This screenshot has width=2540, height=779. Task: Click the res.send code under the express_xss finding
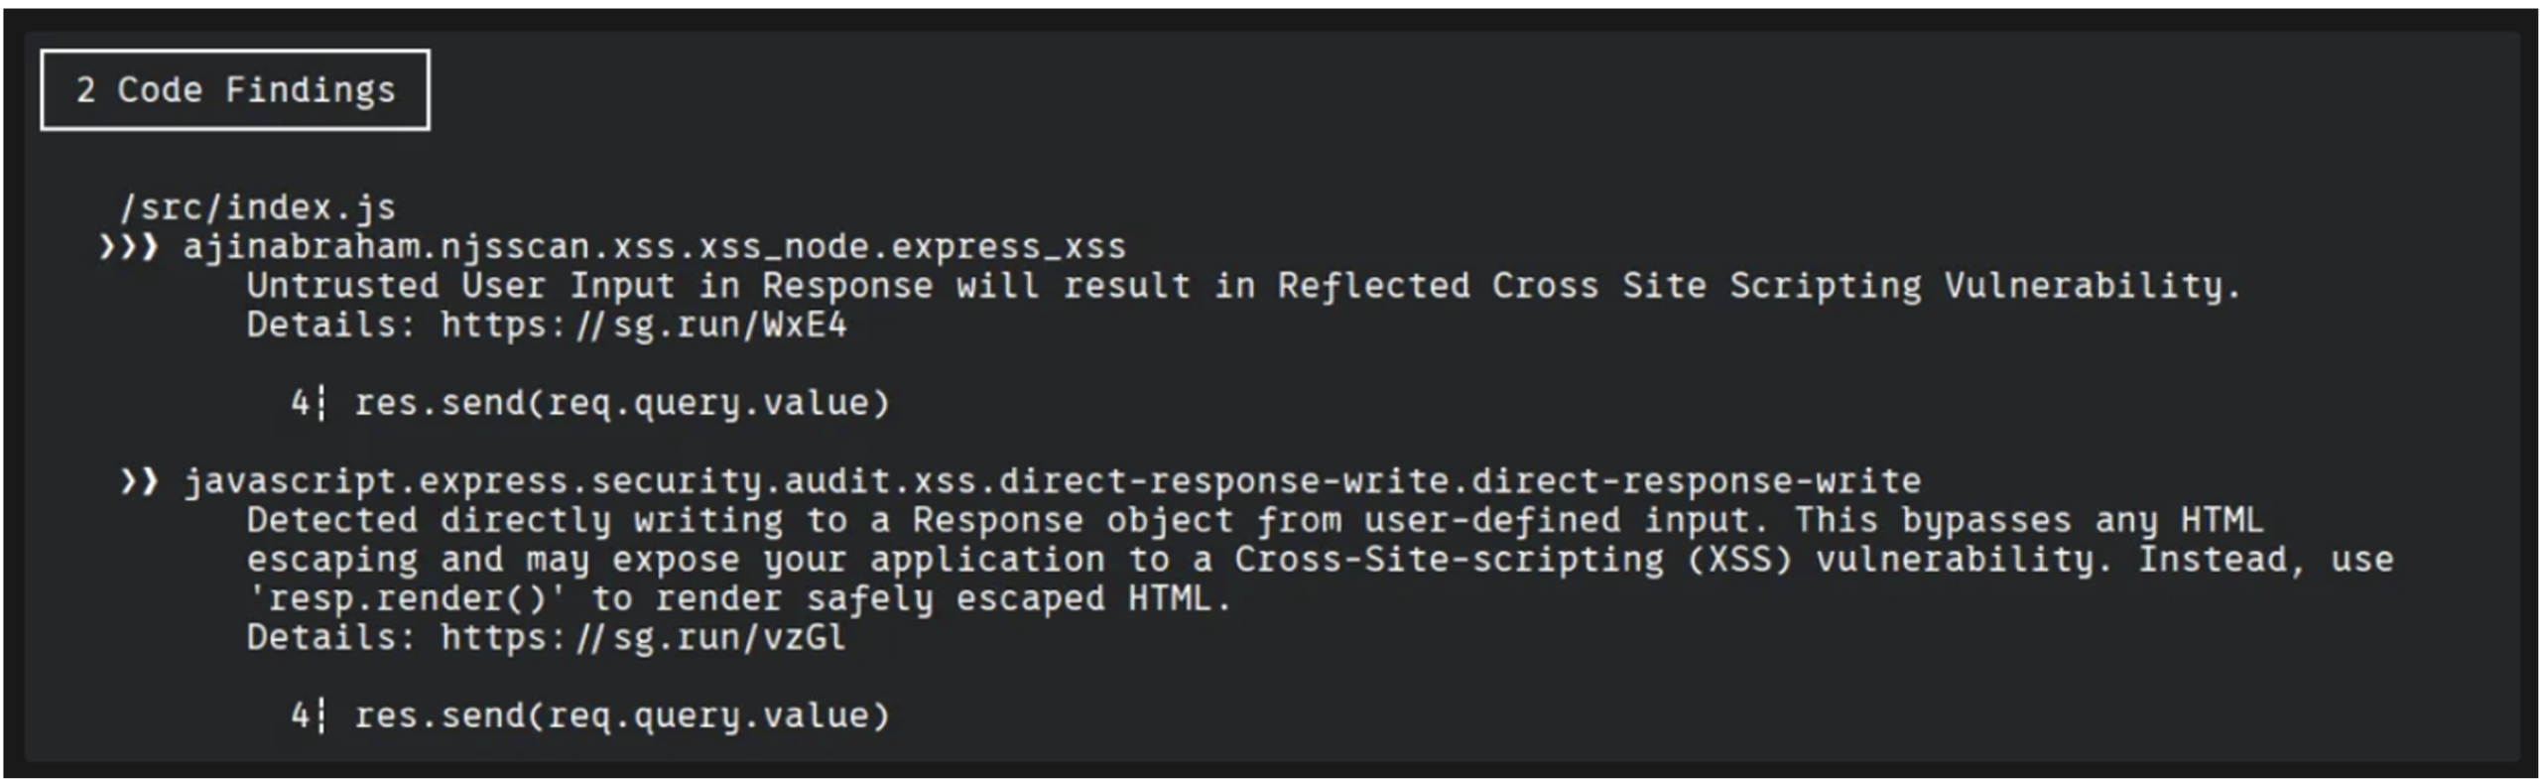pos(621,403)
